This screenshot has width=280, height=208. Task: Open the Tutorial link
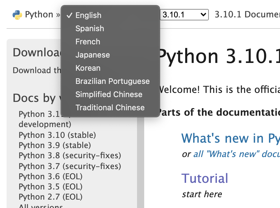click(x=205, y=178)
